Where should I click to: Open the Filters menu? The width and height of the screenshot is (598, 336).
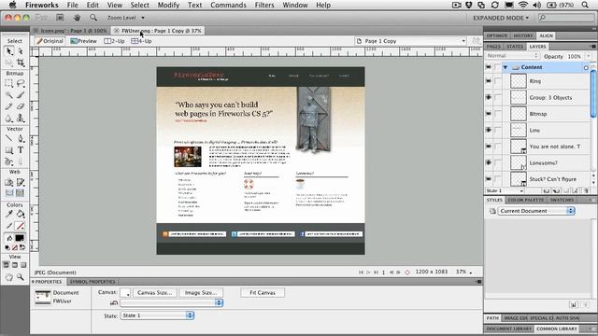coord(264,5)
